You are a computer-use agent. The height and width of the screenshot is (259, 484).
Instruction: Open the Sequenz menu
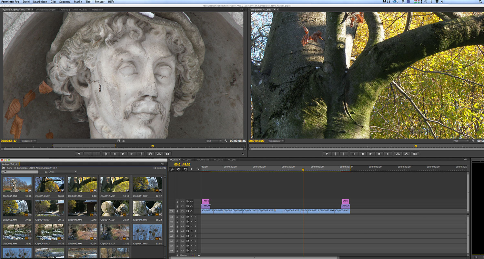click(65, 2)
